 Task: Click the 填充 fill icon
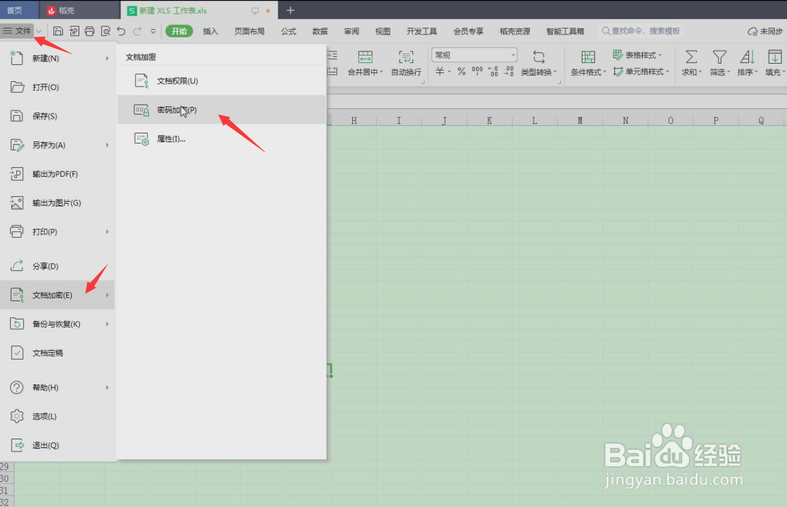coord(774,57)
